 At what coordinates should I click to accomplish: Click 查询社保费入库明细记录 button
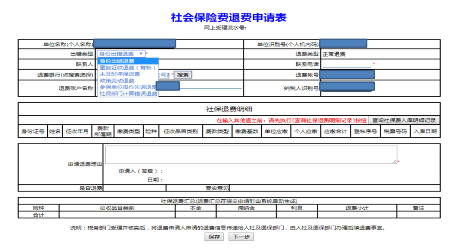pos(404,120)
